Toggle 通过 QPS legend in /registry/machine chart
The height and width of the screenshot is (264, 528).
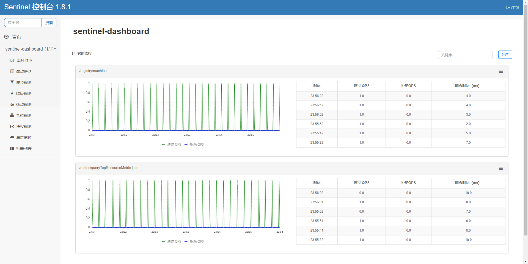[x=171, y=144]
